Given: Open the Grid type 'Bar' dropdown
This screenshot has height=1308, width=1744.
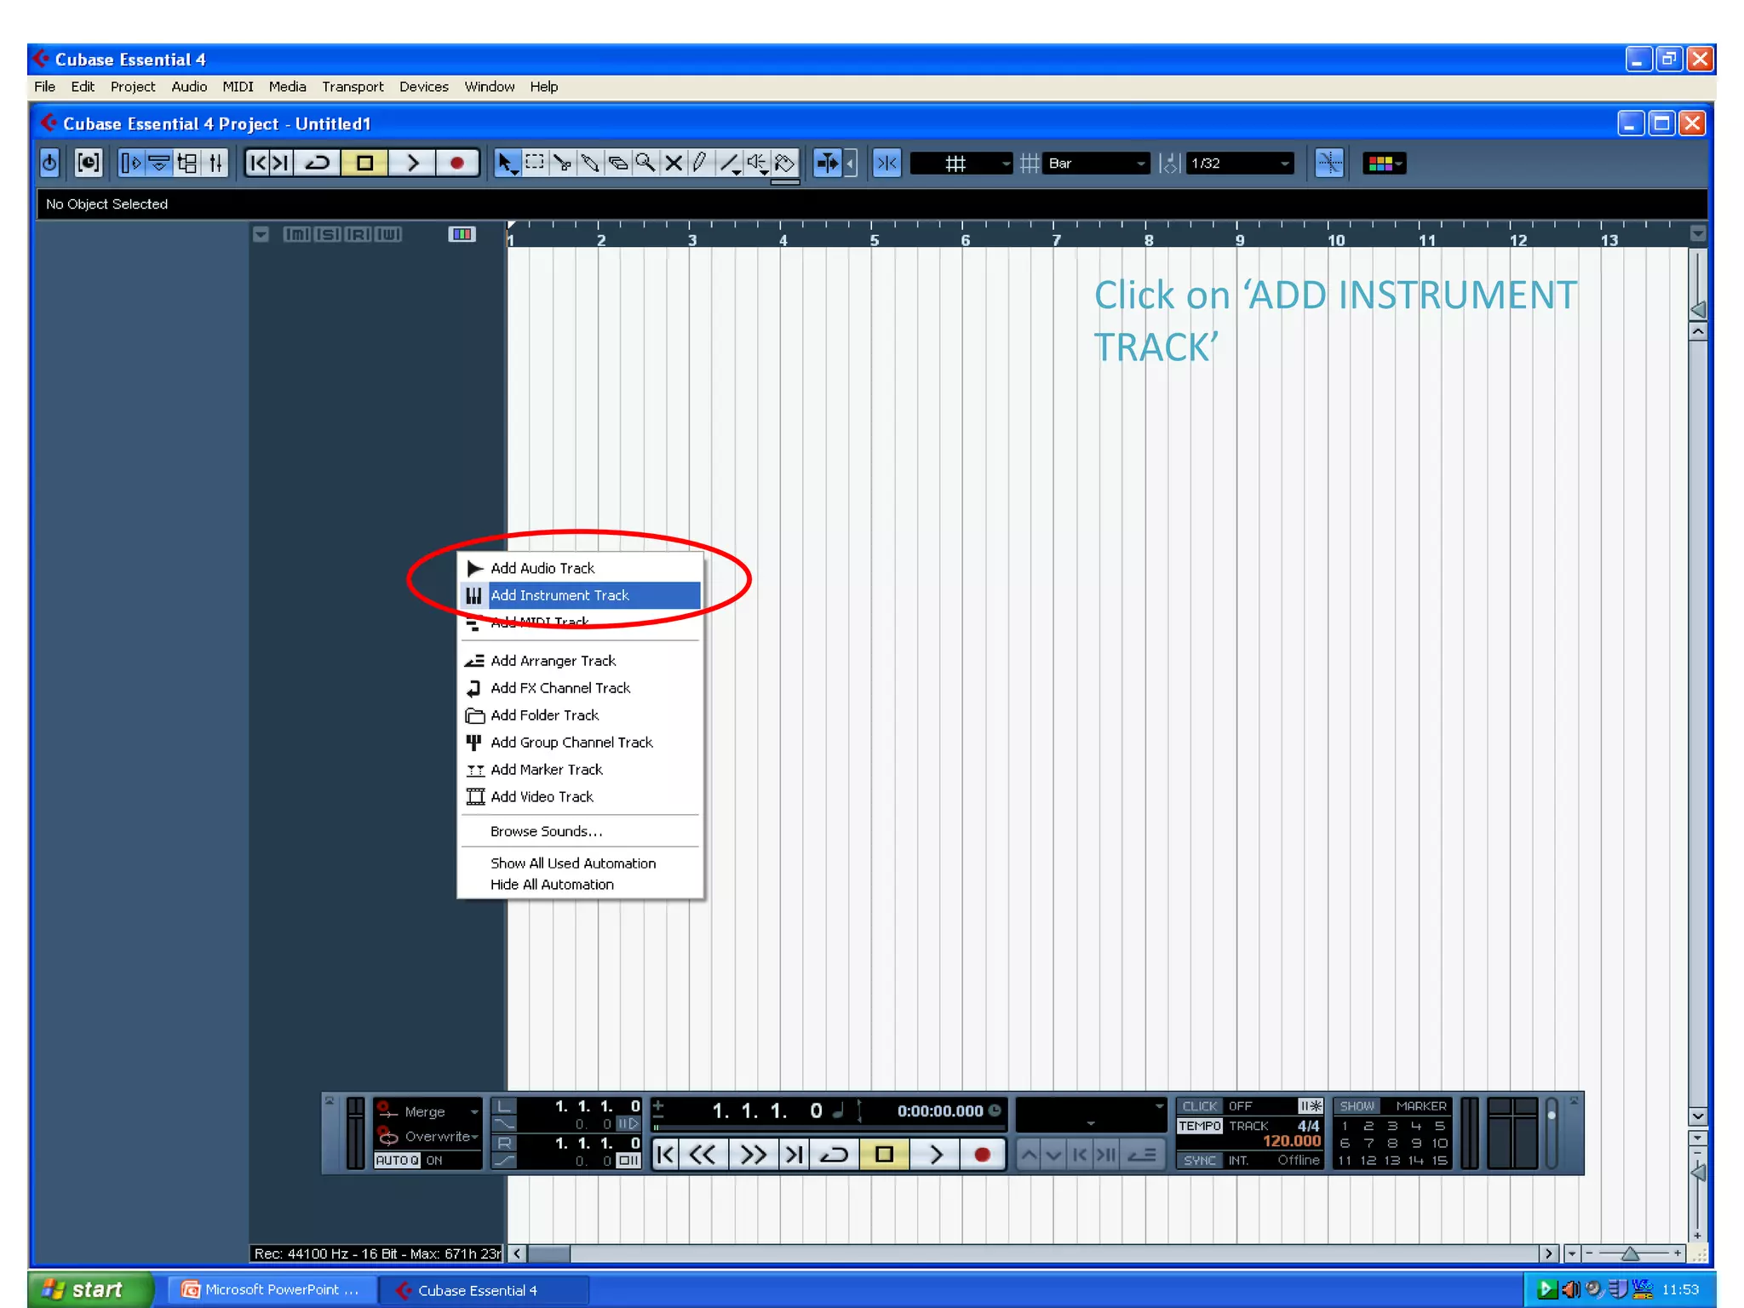Looking at the screenshot, I should point(1097,163).
